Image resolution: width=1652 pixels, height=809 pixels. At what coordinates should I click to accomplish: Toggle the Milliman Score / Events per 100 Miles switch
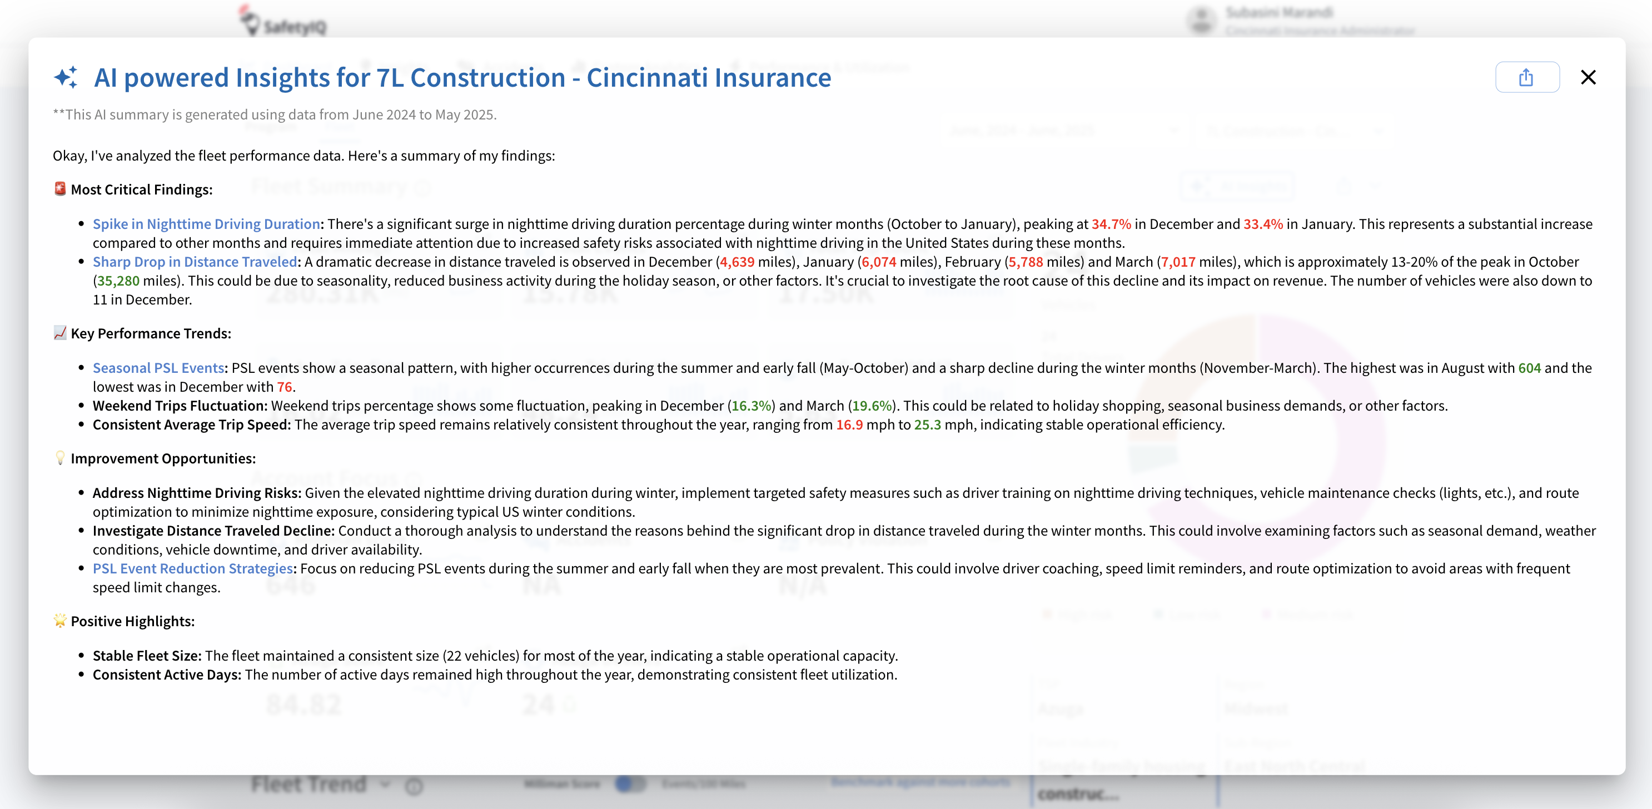click(x=630, y=783)
